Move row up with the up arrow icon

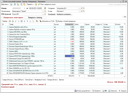[25, 21]
